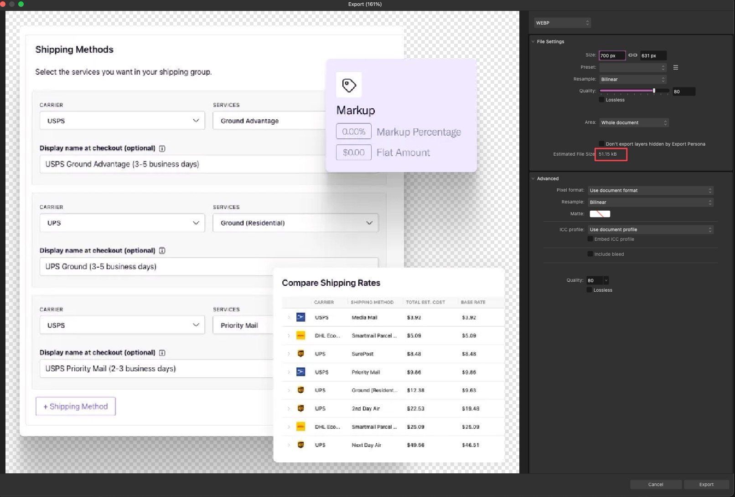This screenshot has width=735, height=497.
Task: Click the Cancel button
Action: 656,484
